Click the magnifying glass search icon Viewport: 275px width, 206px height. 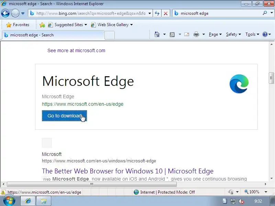tap(265, 13)
